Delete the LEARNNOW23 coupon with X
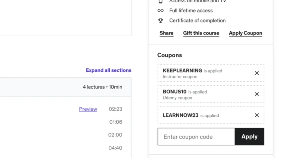 tap(257, 115)
